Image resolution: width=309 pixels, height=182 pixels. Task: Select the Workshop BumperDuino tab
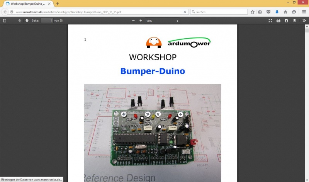(x=27, y=4)
